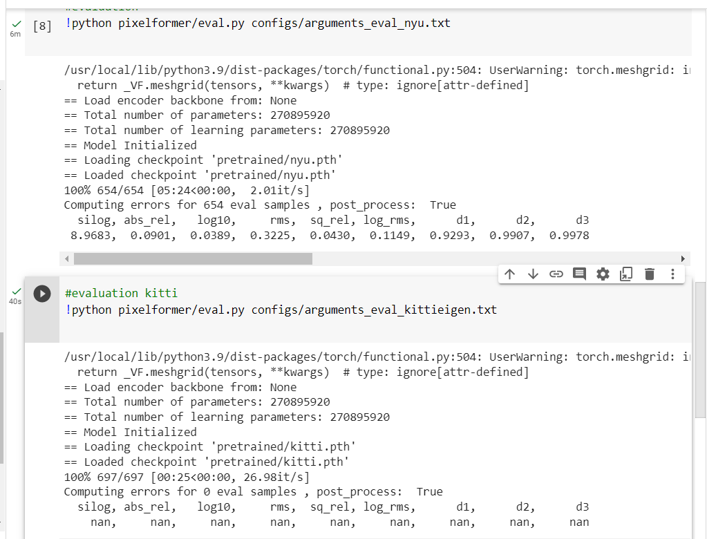Move the kitti cell down

533,274
